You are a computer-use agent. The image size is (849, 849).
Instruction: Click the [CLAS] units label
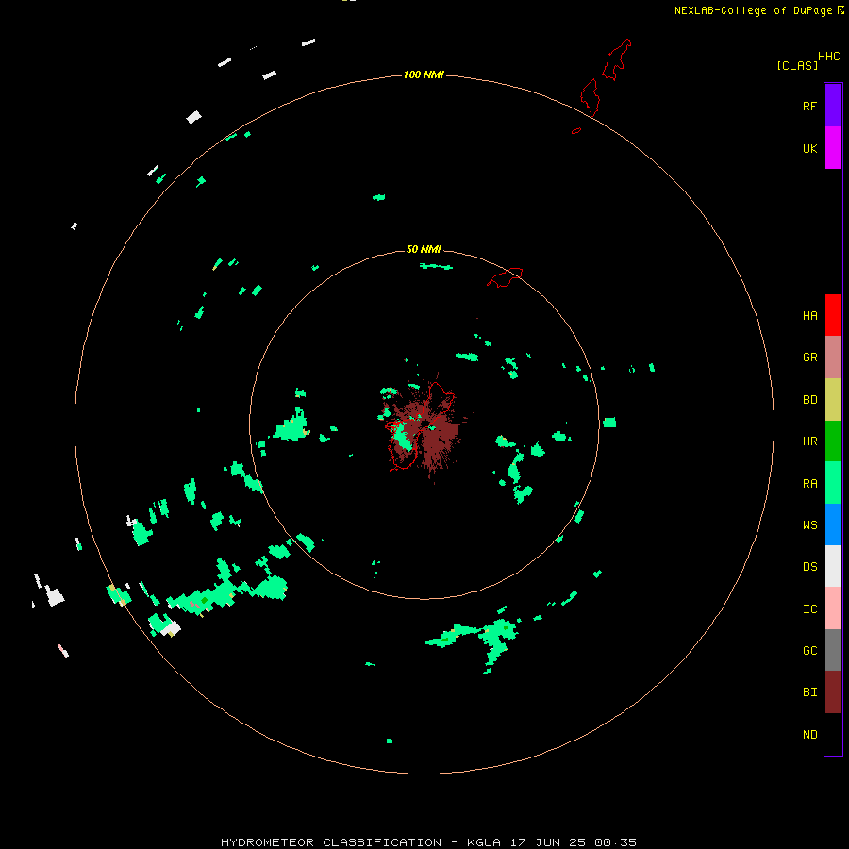coord(797,65)
